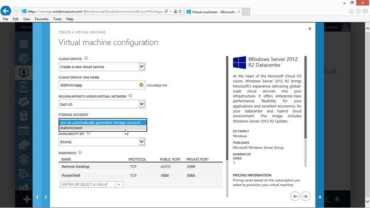
Task: Close the Virtual machines browser tab
Action: tap(239, 12)
